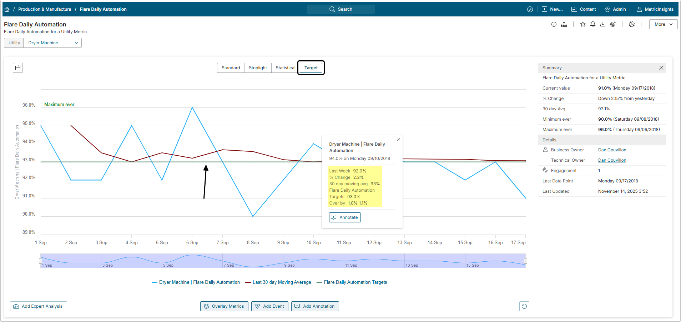681x322 pixels.
Task: Click the right range slider handle
Action: point(525,261)
